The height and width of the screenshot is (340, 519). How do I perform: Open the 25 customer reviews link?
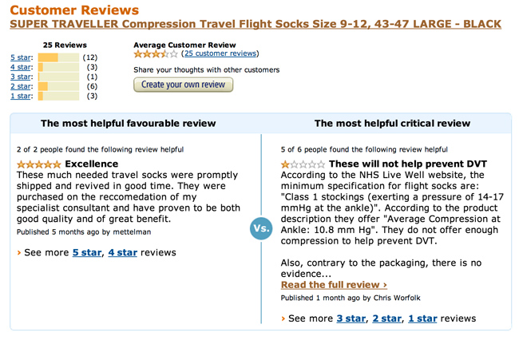click(x=220, y=53)
